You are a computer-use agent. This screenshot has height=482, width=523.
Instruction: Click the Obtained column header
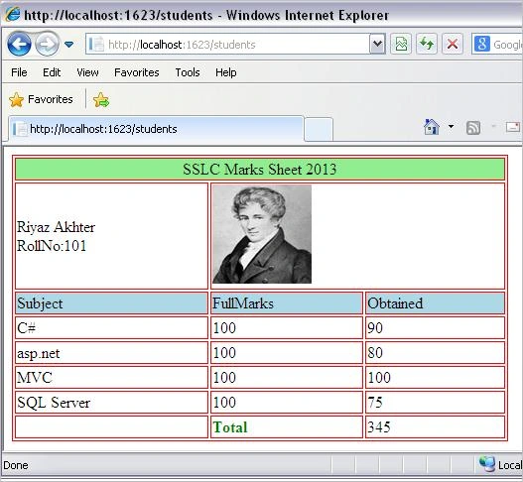click(x=435, y=303)
